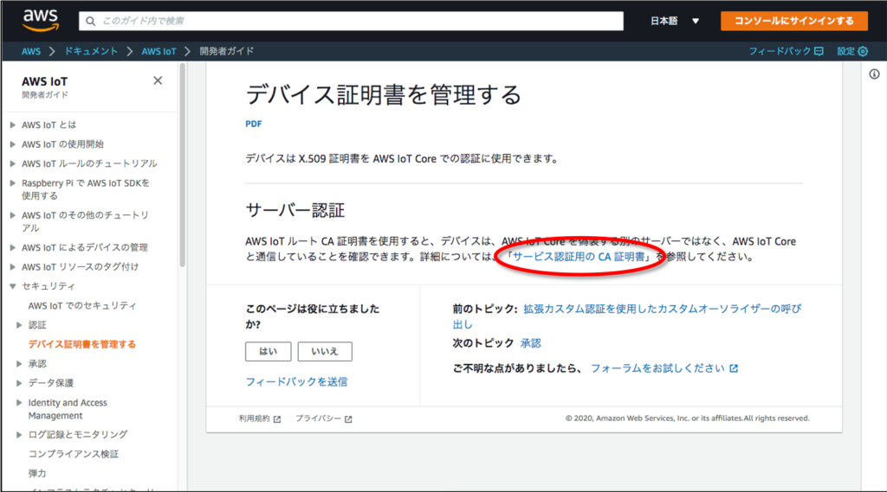Click the フィードバック icon in breadcrumb bar
This screenshot has height=492, width=887.
coord(819,52)
